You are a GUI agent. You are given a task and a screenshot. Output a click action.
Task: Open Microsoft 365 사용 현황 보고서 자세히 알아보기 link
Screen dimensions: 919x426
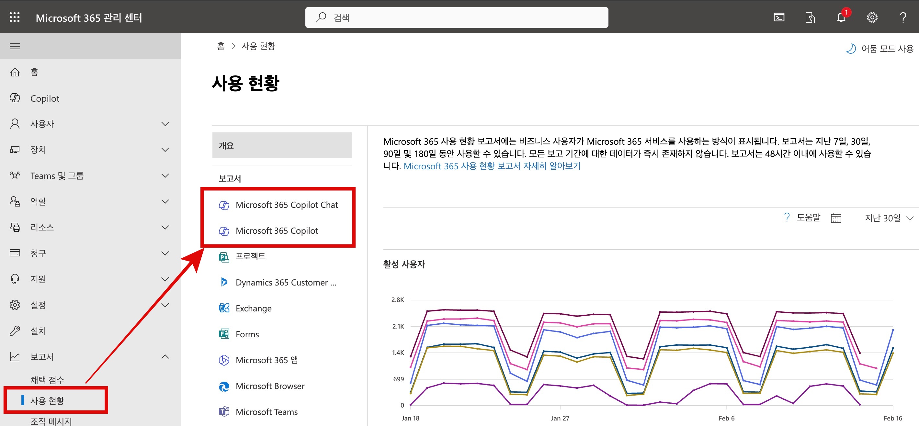tap(492, 166)
